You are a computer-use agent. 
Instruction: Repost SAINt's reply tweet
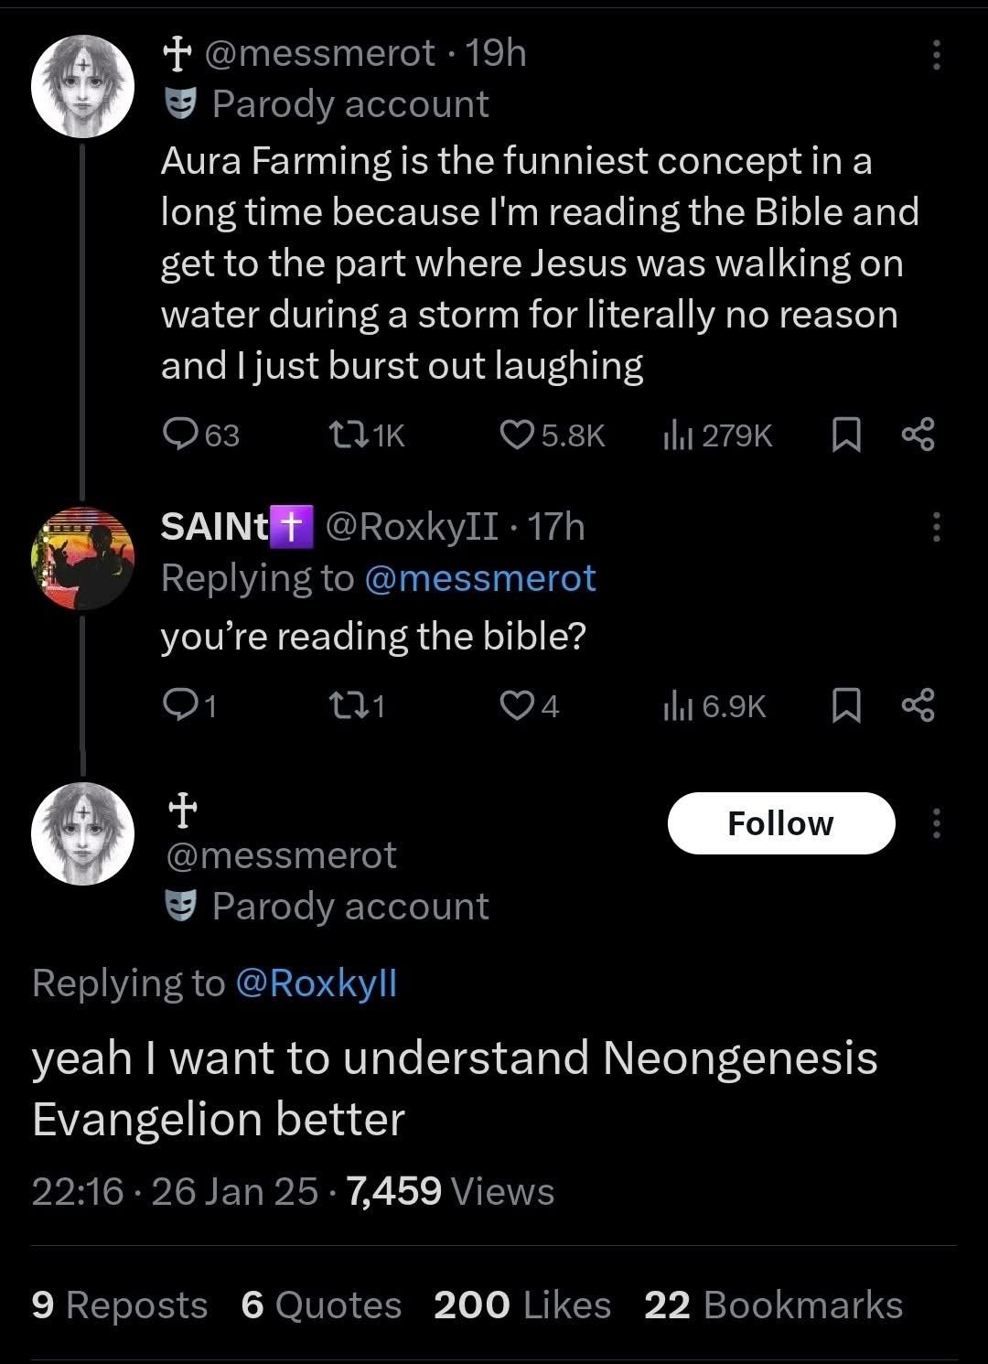(357, 705)
